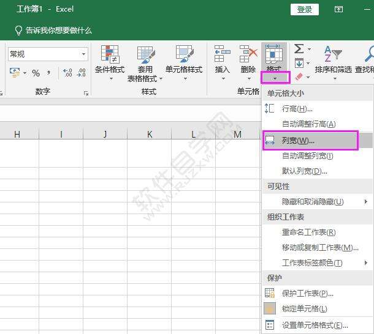Click the Clear eraser icon
This screenshot has height=334, width=374.
299,77
